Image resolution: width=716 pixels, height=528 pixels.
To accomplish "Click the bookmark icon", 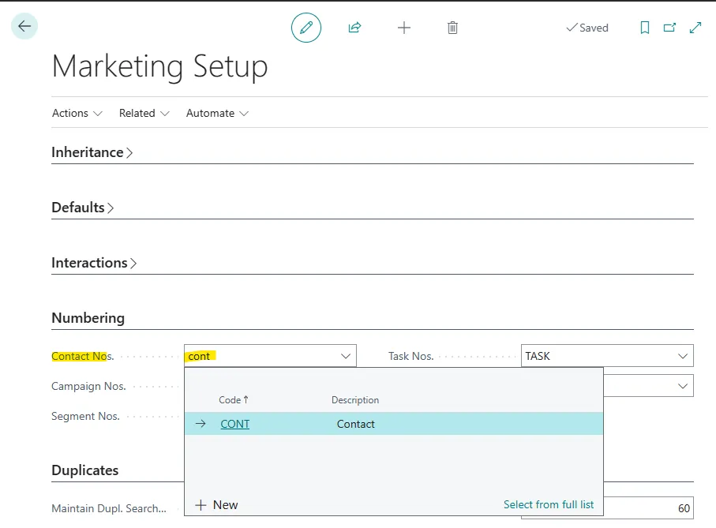I will tap(645, 28).
